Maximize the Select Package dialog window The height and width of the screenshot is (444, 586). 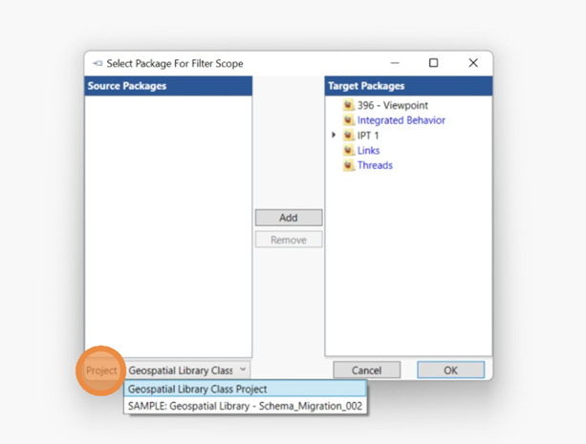[433, 63]
